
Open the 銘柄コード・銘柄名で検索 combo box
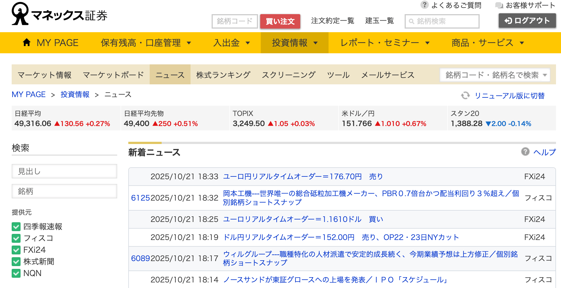tap(495, 75)
